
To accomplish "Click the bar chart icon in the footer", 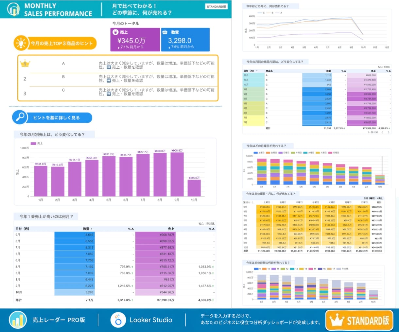I will coord(18,320).
